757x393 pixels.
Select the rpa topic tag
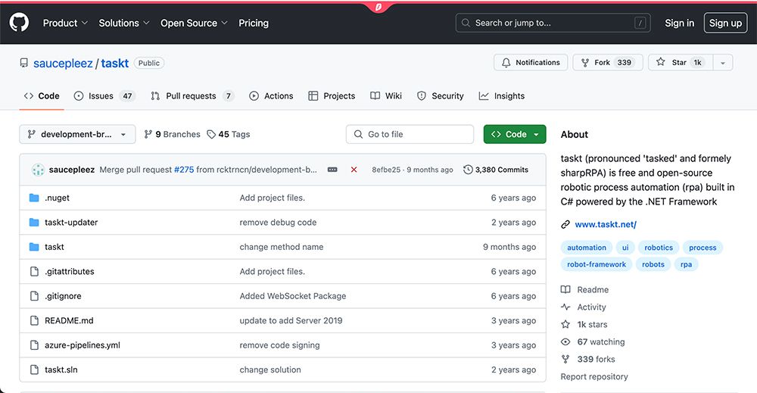pos(686,264)
